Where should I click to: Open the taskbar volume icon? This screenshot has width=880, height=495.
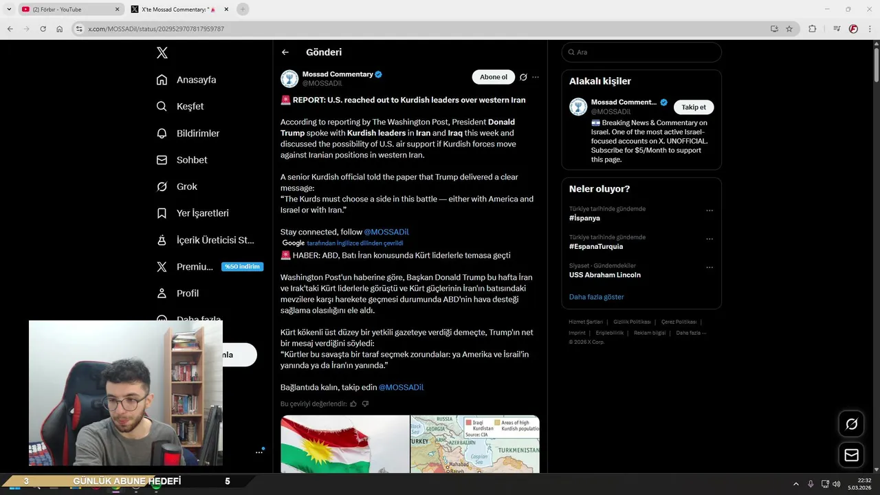click(x=836, y=484)
